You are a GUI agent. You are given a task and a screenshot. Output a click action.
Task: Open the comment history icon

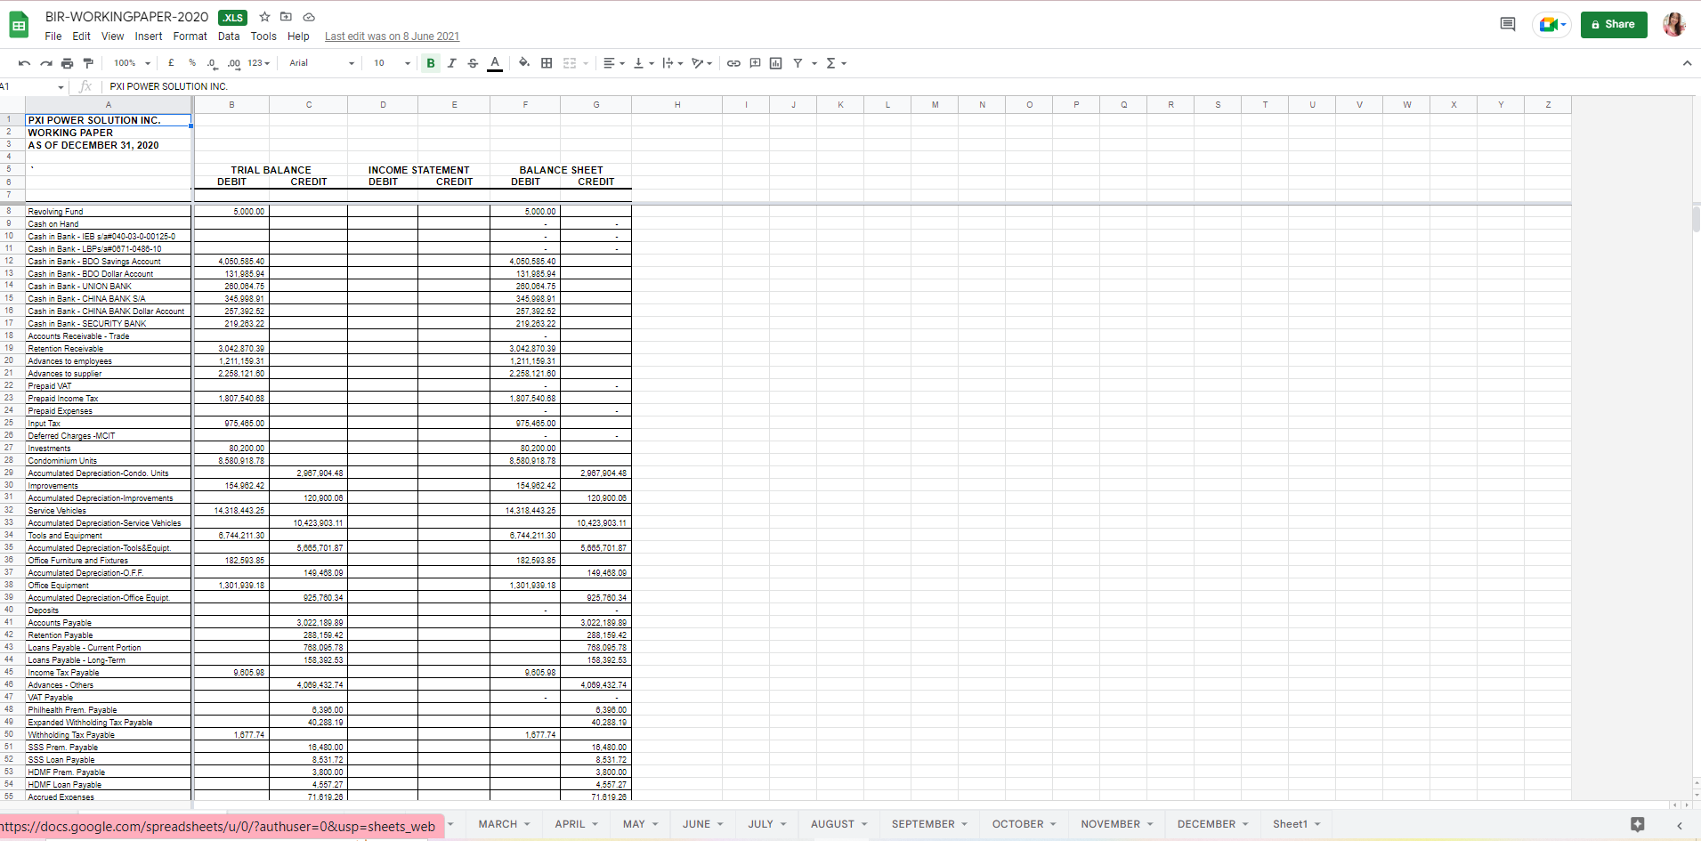pos(1508,24)
